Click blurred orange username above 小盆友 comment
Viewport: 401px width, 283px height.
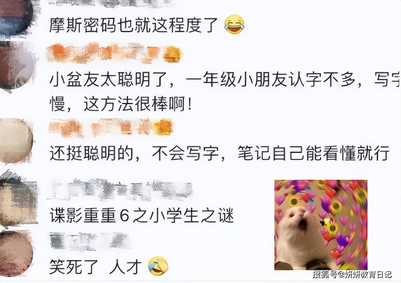(115, 53)
